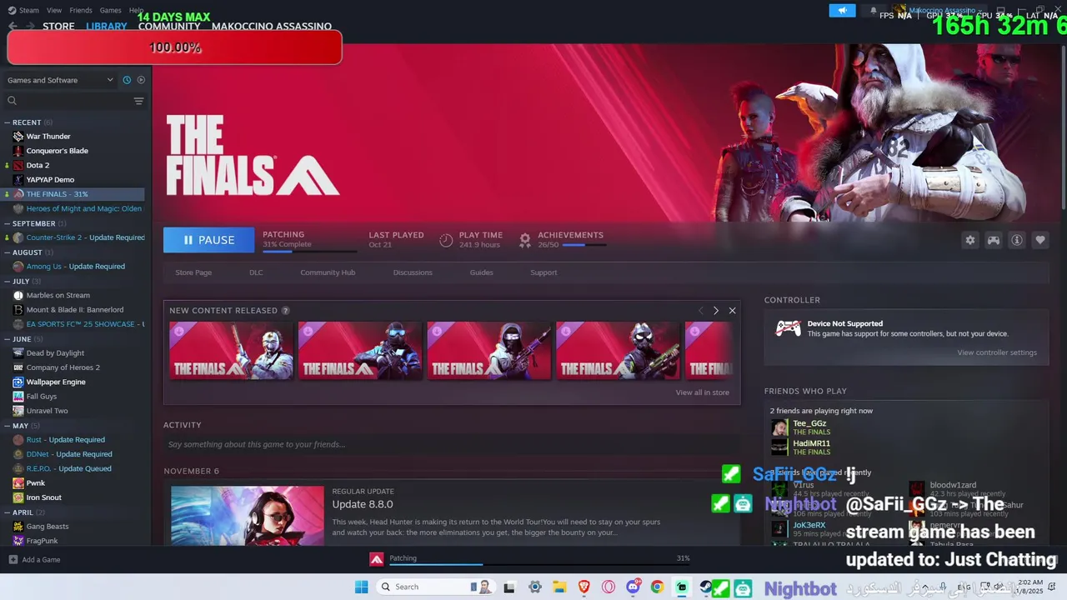Click the Iron Snout game icon
Screen dimensions: 1067x600
pos(18,497)
